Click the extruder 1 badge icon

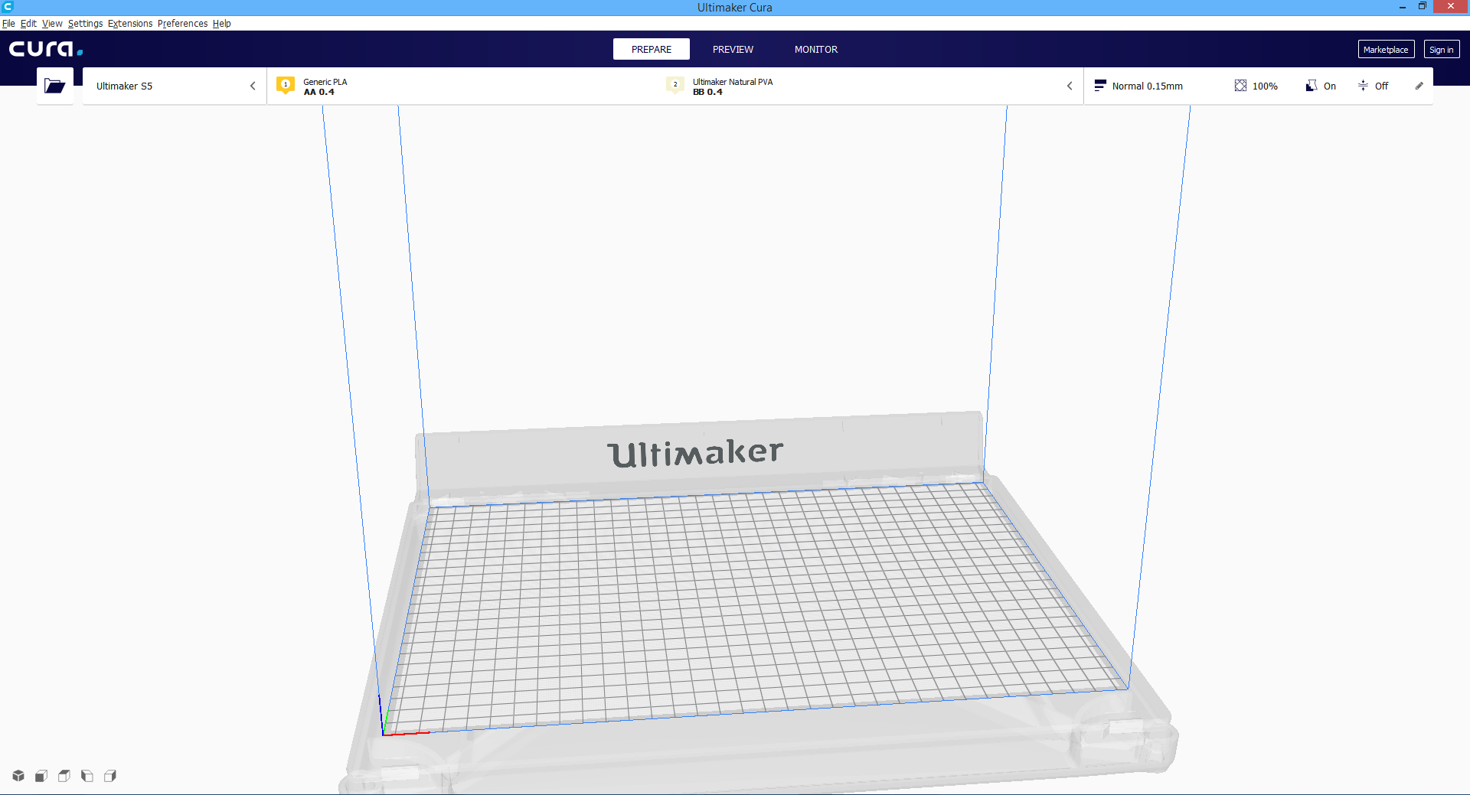coord(286,85)
